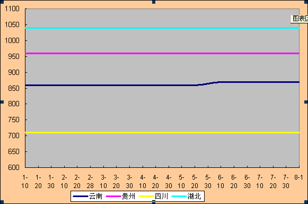Viewport: 308px width, 204px height.
Task: Click the 1-10 date axis label
Action: click(x=25, y=182)
